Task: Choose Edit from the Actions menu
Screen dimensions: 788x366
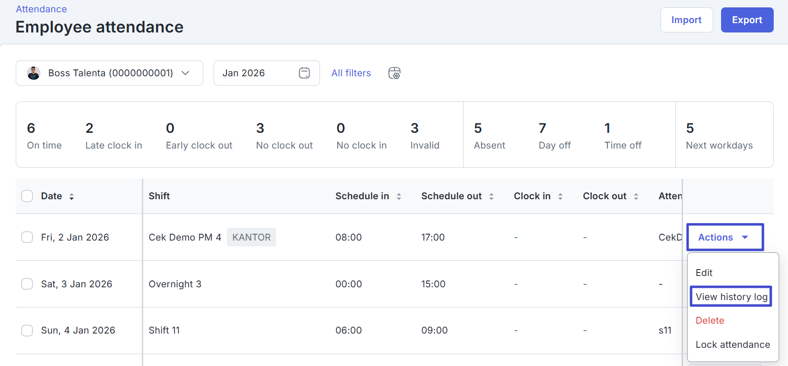Action: [x=704, y=273]
